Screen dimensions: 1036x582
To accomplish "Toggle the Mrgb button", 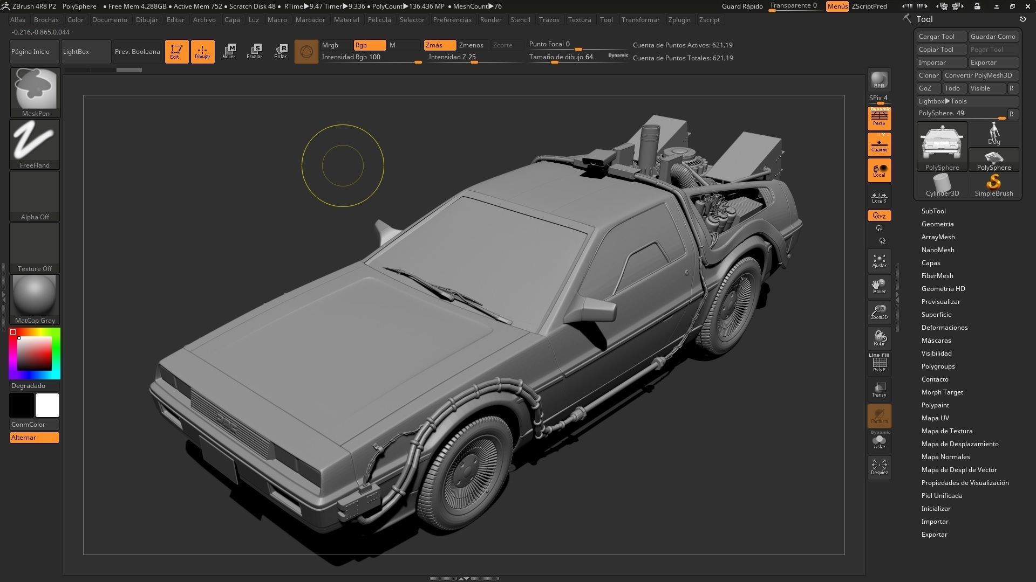I will point(336,45).
